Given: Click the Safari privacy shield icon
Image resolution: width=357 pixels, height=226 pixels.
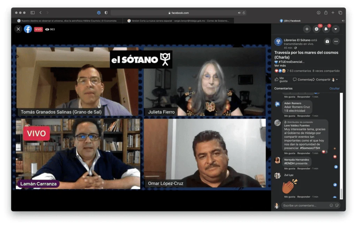Looking at the screenshot, I should pos(99,13).
